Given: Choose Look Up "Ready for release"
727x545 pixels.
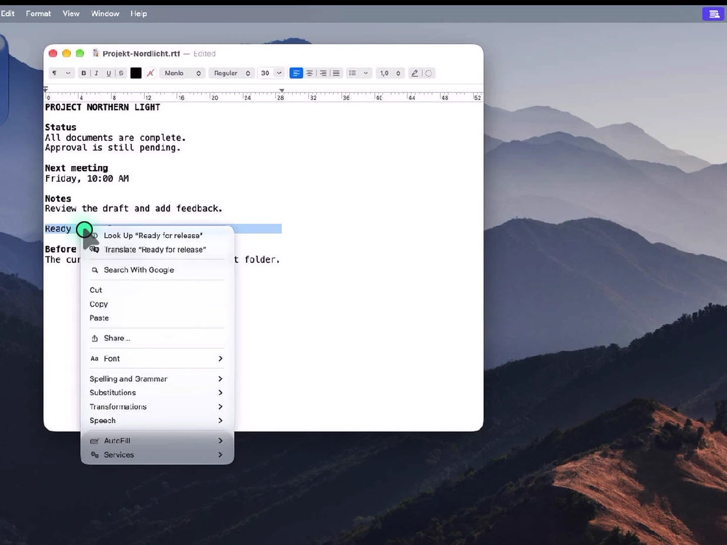Looking at the screenshot, I should point(157,236).
